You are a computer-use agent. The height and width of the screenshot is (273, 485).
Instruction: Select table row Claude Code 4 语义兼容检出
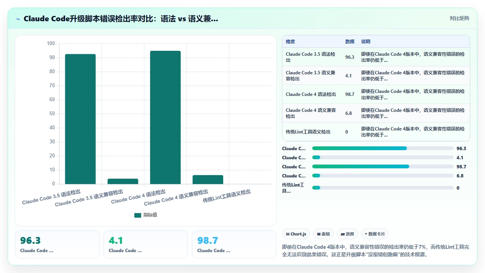376,113
